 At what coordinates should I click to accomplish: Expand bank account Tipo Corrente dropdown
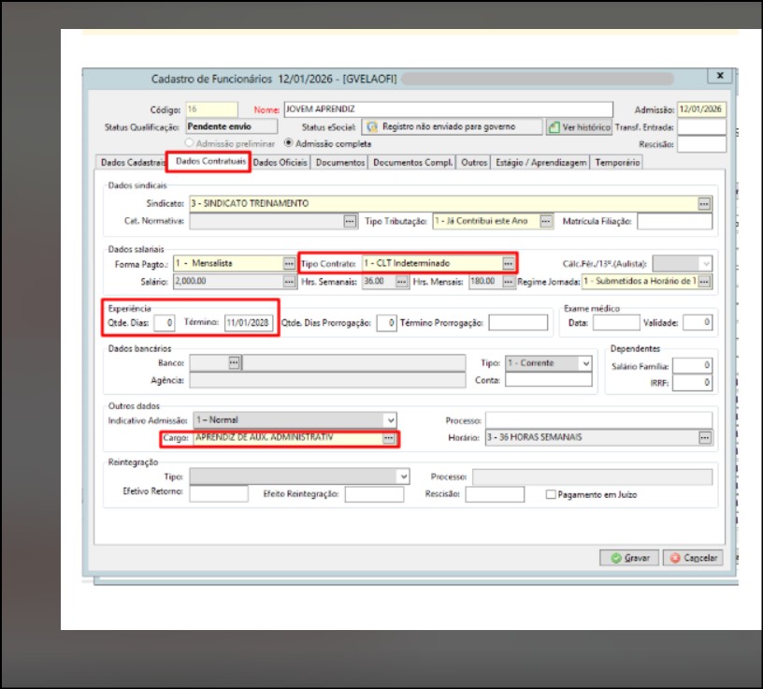586,363
